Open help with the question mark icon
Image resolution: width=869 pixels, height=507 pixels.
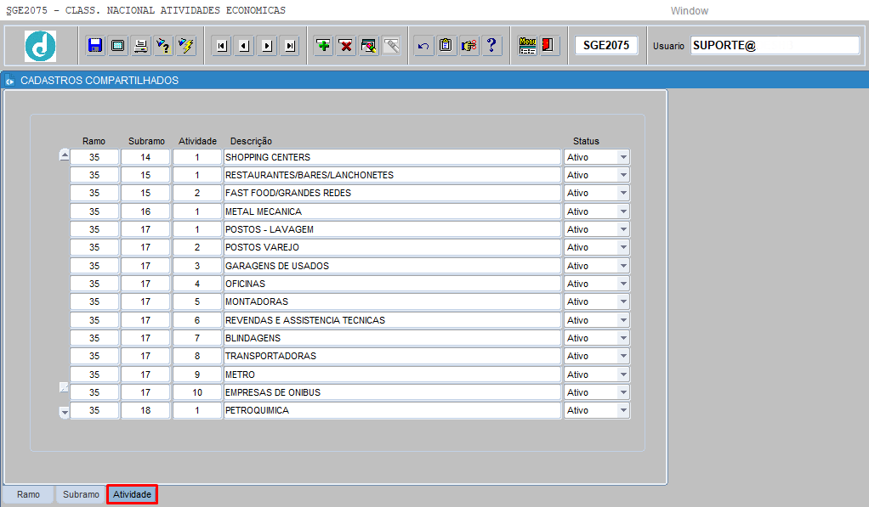pos(491,46)
